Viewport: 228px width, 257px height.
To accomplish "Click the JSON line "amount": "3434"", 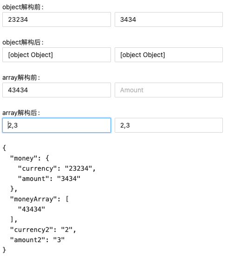I will (49, 179).
